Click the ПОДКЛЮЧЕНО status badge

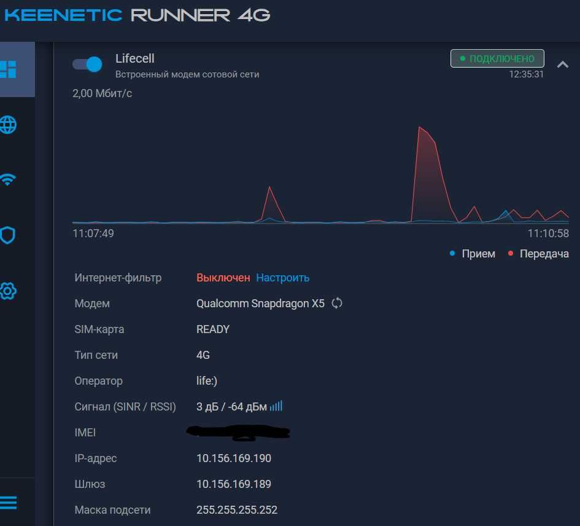click(497, 58)
